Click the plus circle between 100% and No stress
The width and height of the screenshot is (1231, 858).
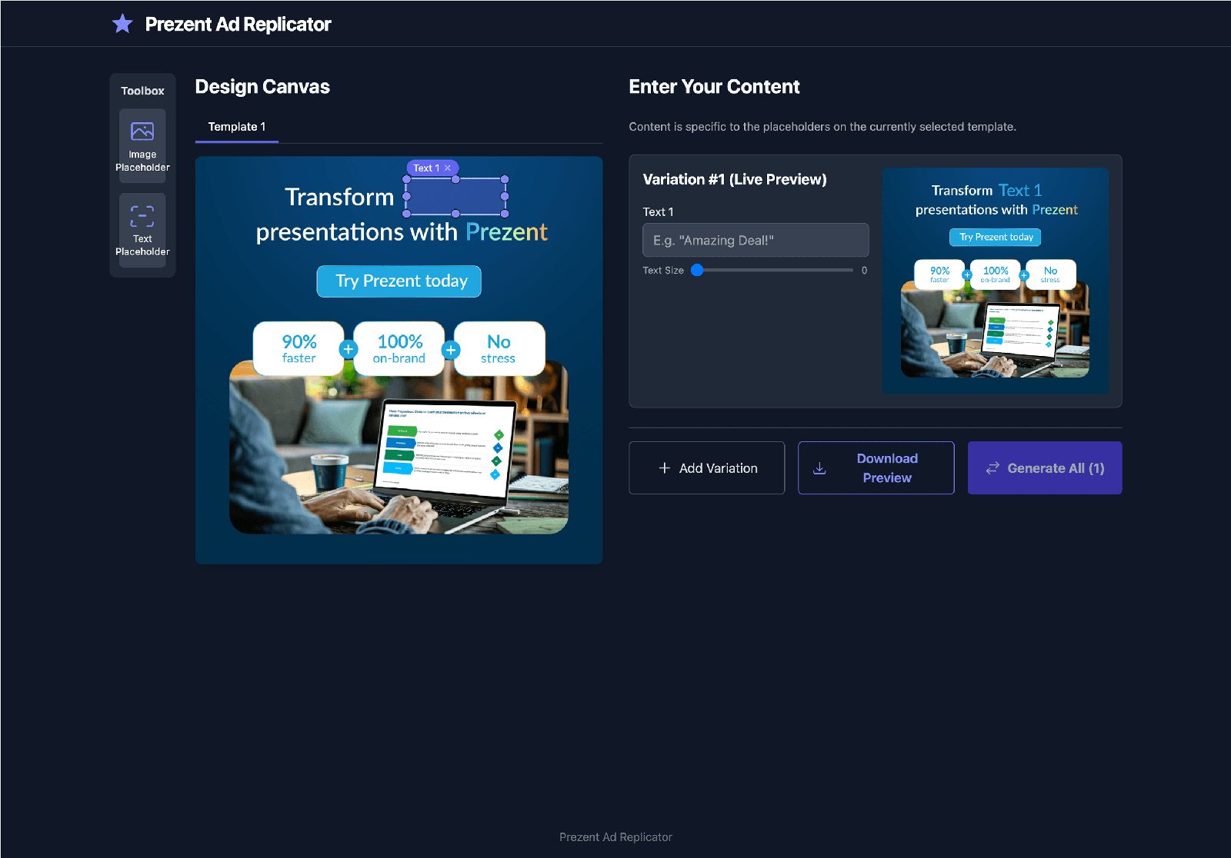(451, 350)
